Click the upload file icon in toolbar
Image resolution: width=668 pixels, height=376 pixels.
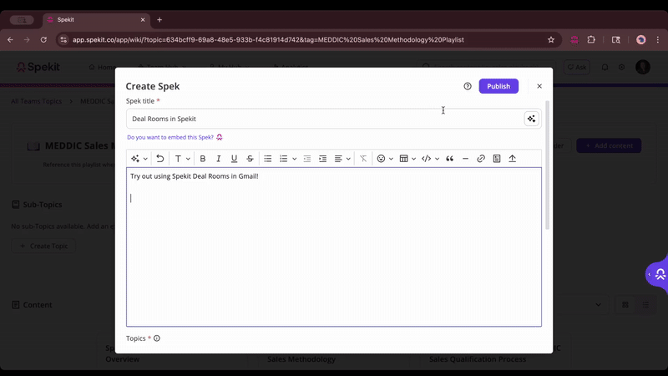512,159
